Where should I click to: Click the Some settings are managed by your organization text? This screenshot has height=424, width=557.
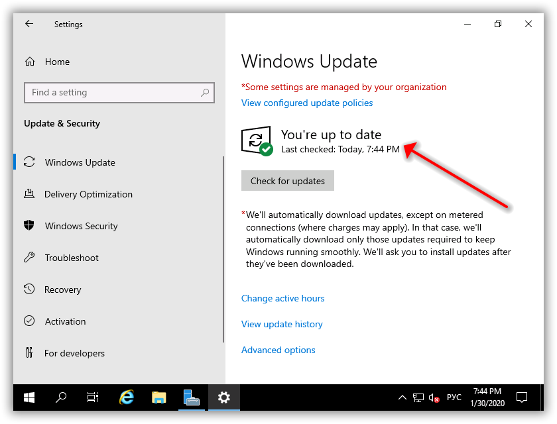point(344,87)
